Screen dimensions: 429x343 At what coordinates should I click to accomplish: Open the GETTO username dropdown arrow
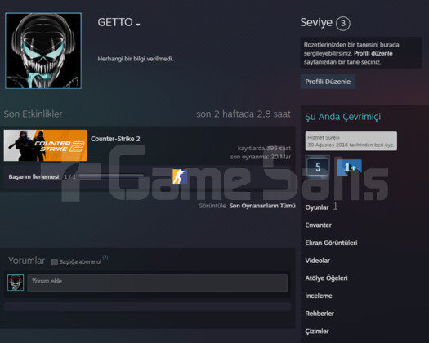138,24
